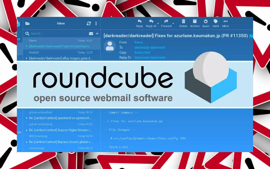Screen dimensions: 270x169
Task: Open message in new window icon
Action: click(x=251, y=36)
